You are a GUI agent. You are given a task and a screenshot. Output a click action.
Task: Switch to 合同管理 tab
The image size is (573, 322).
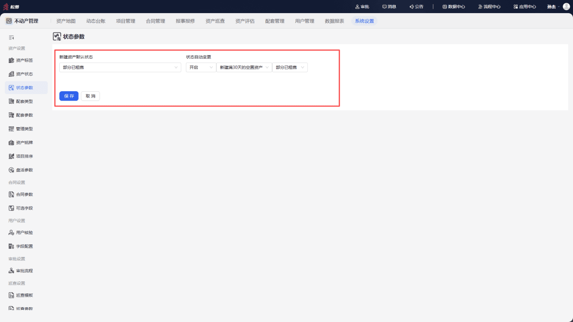(x=156, y=21)
